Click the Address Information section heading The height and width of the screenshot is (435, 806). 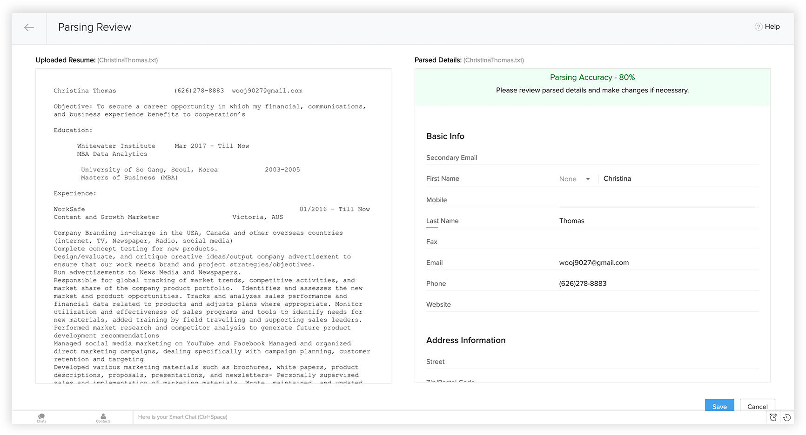coord(466,340)
